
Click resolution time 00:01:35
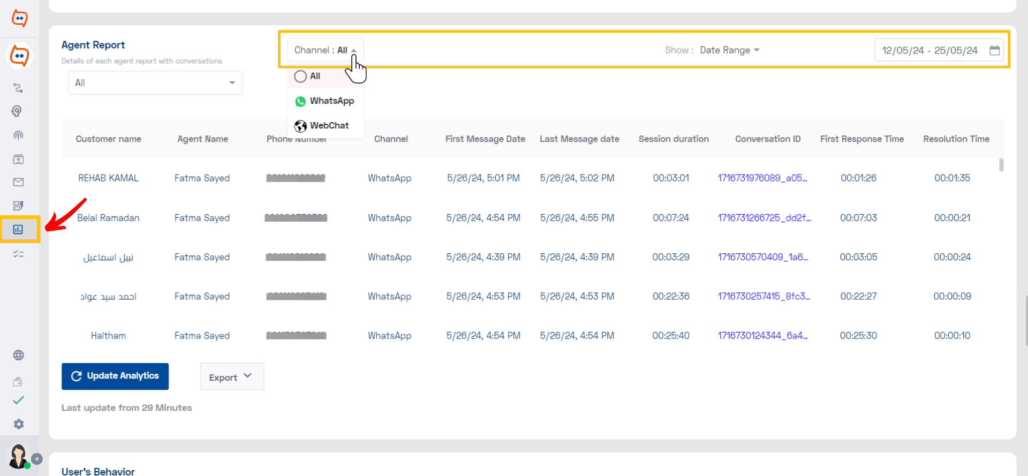952,178
